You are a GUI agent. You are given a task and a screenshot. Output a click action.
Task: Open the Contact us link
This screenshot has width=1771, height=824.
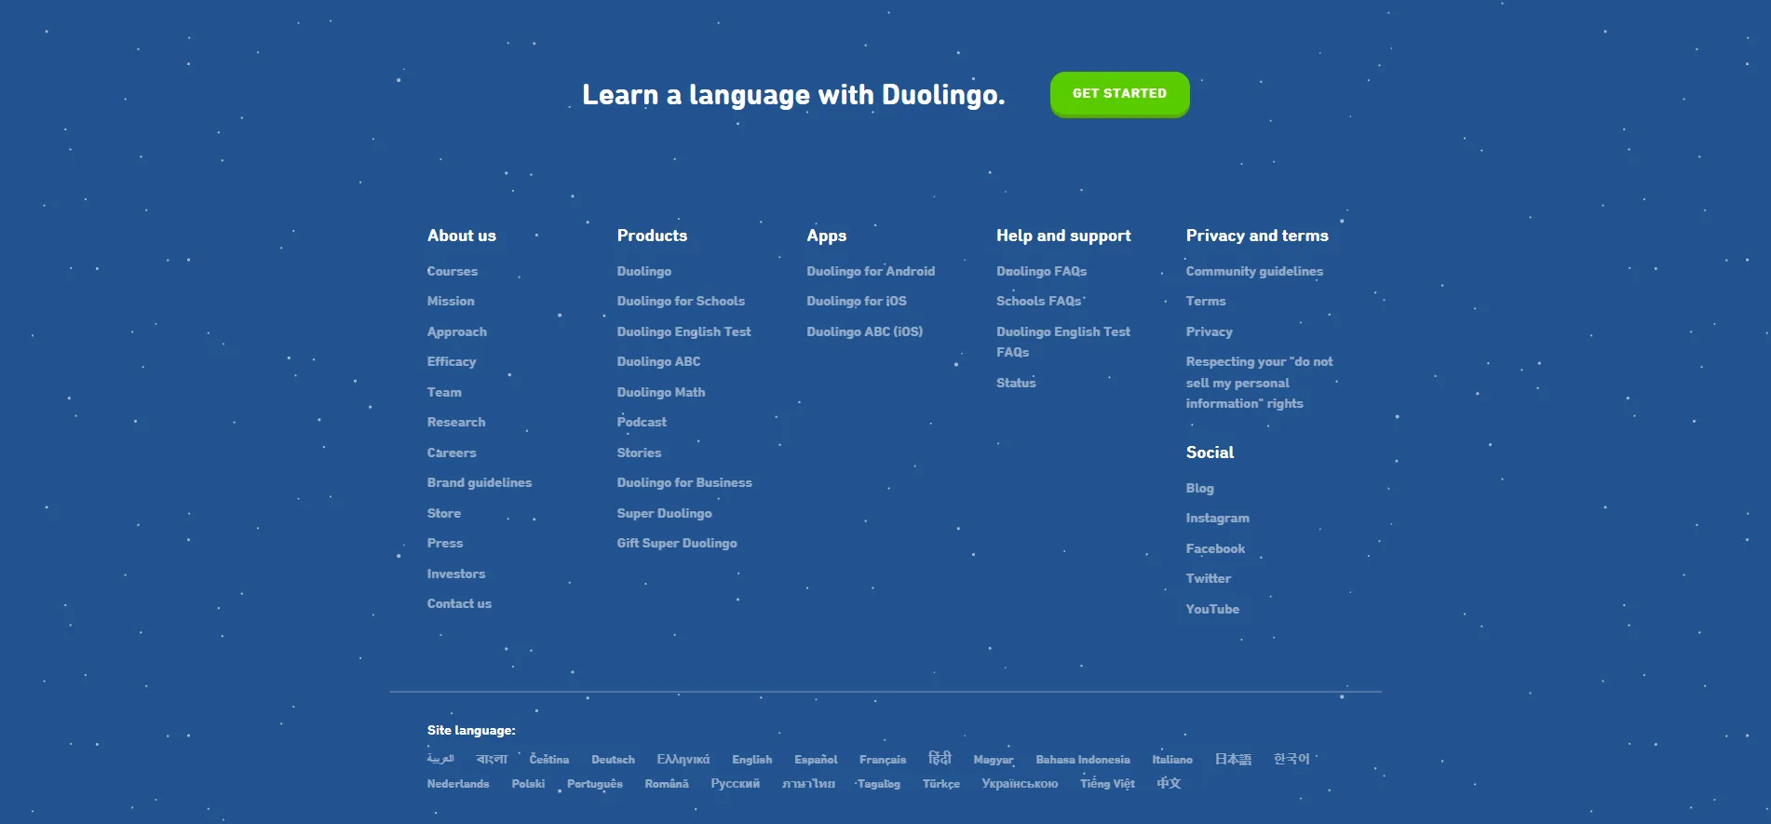coord(459,603)
